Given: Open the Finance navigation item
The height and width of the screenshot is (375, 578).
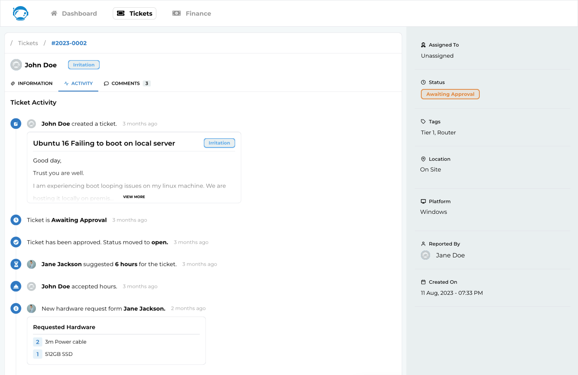Looking at the screenshot, I should pyautogui.click(x=192, y=13).
